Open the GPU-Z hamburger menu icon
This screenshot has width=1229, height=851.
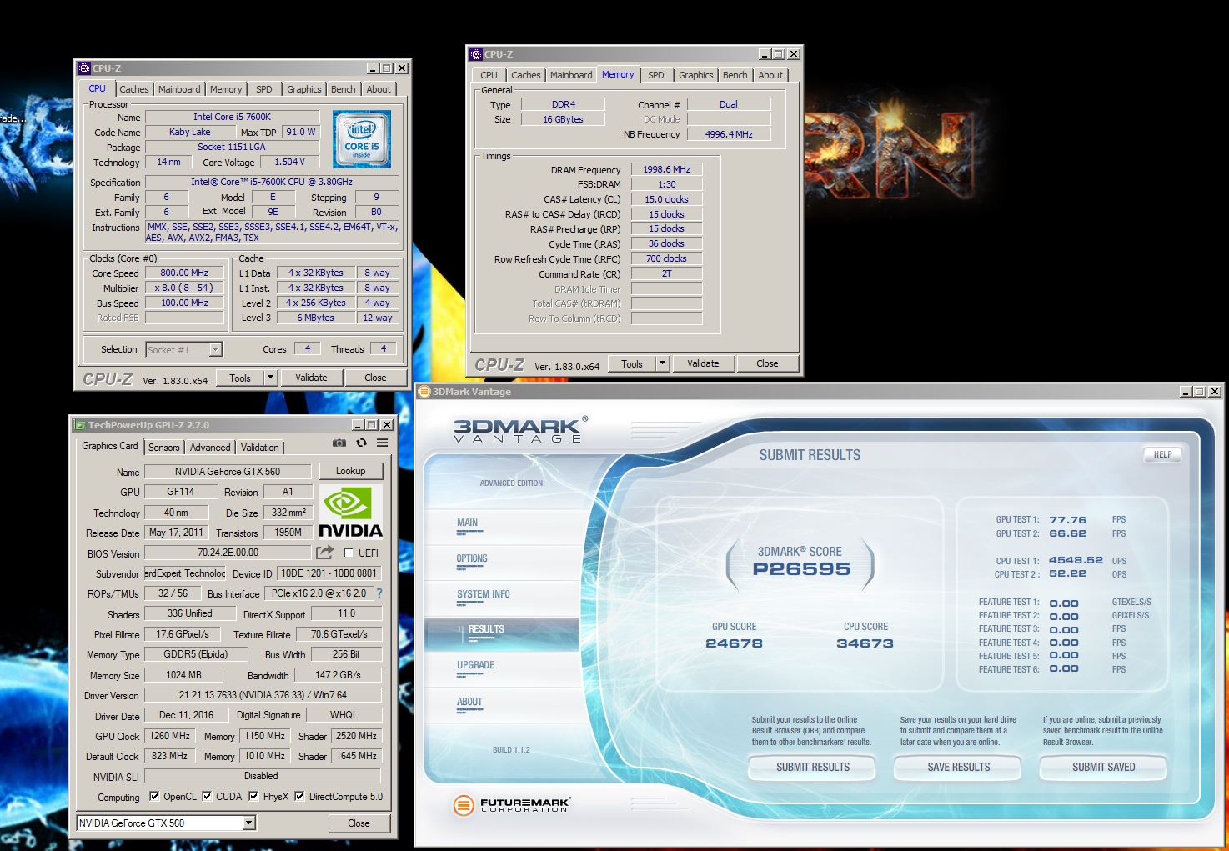[382, 443]
